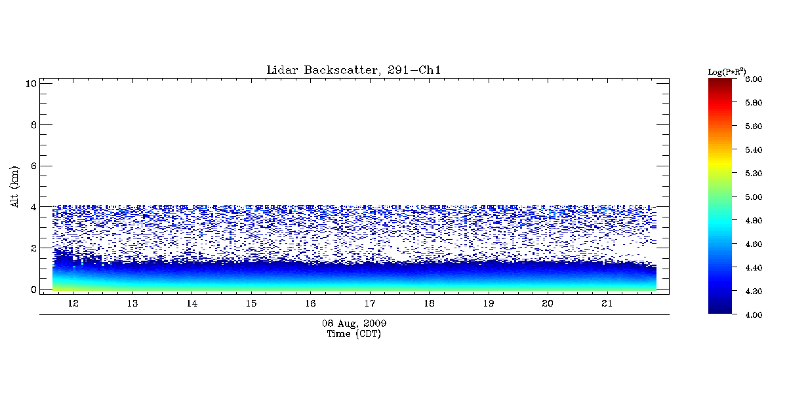Click colorbar value 5.00

tap(752, 196)
